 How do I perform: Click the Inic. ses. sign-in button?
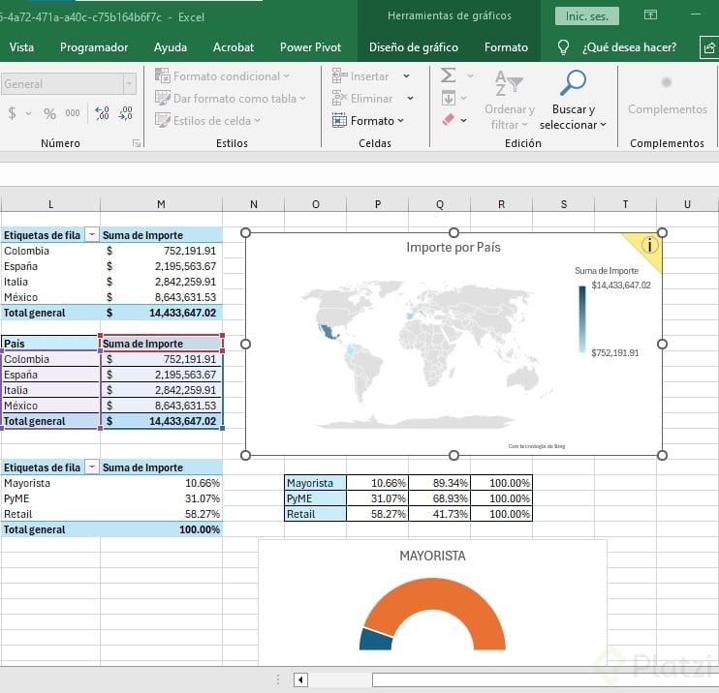click(x=586, y=16)
